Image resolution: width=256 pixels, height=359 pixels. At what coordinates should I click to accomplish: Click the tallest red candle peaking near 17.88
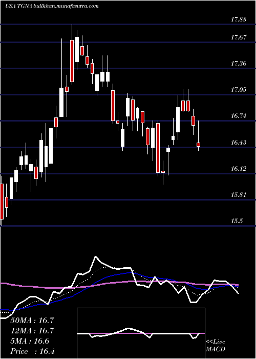click(72, 61)
